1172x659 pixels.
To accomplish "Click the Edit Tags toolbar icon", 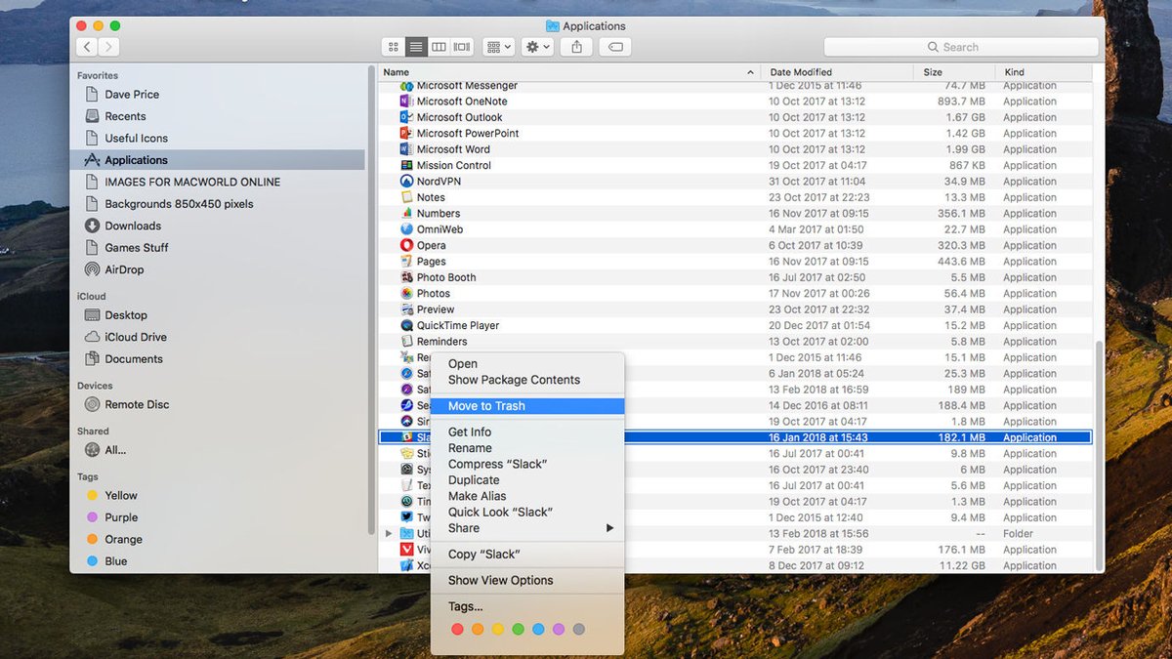I will (614, 46).
